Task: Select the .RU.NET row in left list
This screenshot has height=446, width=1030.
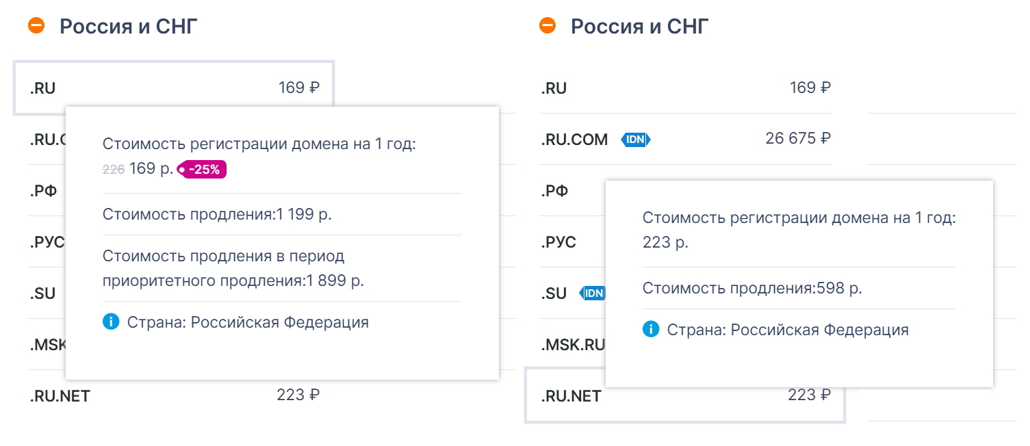Action: 174,395
